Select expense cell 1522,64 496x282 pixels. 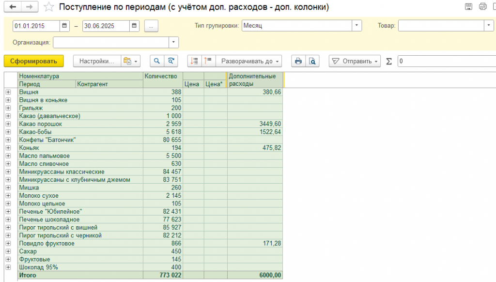(x=255, y=132)
